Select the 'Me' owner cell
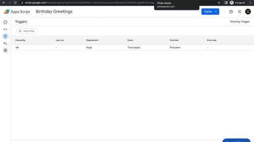 (x=17, y=47)
